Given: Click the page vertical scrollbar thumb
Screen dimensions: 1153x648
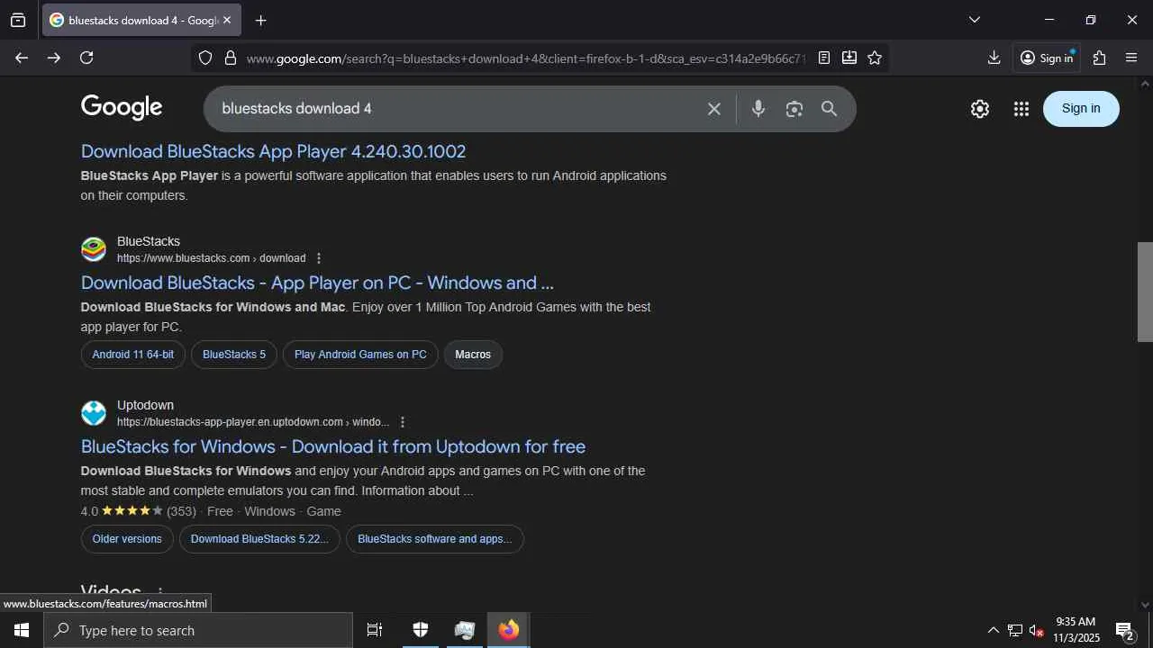Looking at the screenshot, I should tap(1145, 292).
